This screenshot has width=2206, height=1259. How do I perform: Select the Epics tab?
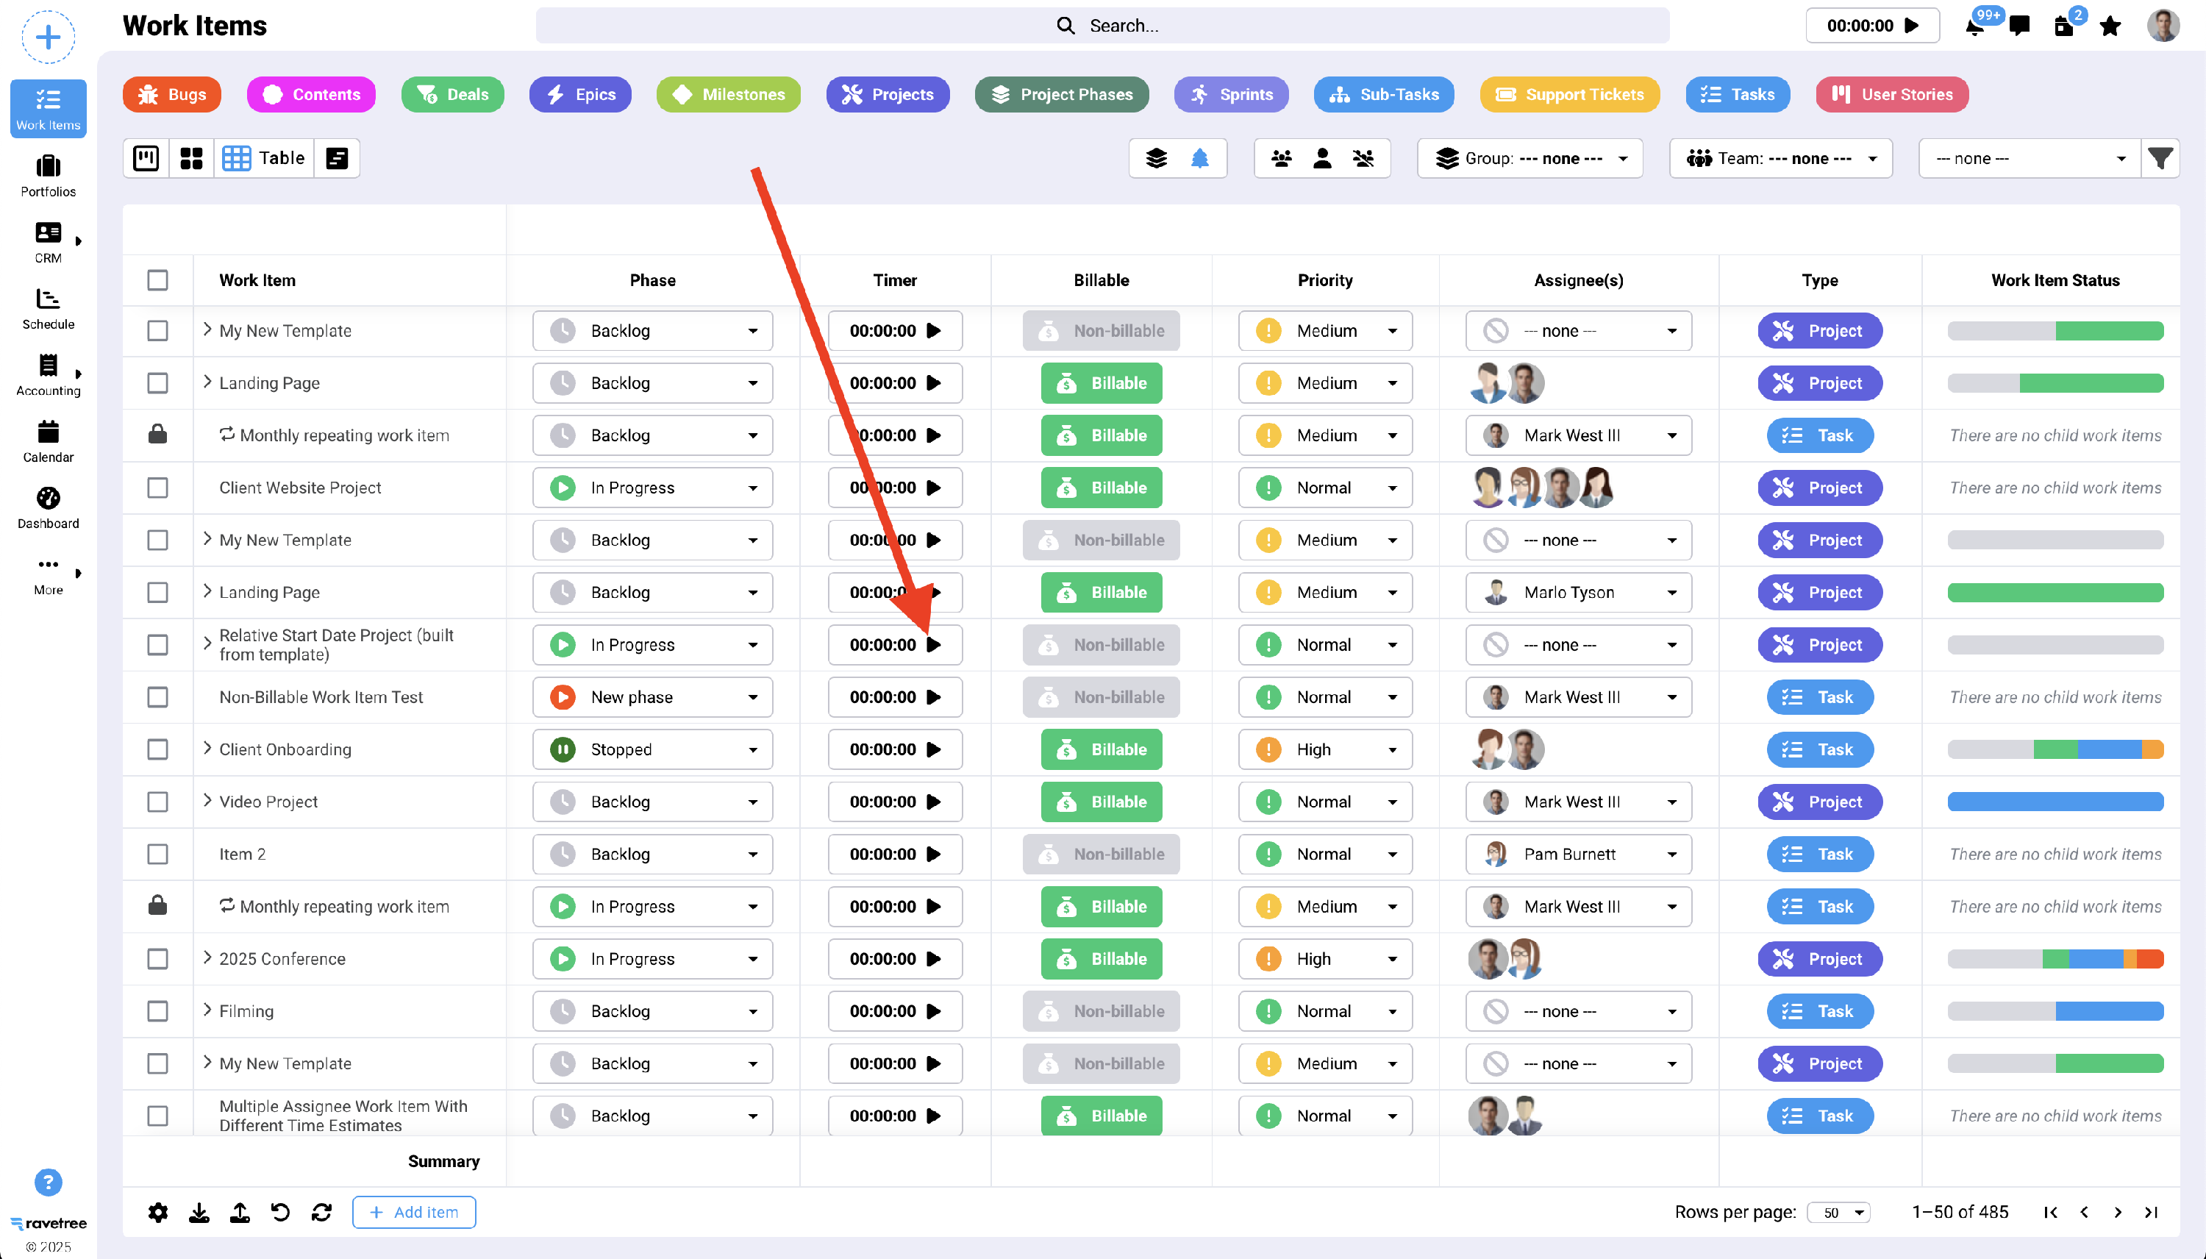[x=580, y=94]
